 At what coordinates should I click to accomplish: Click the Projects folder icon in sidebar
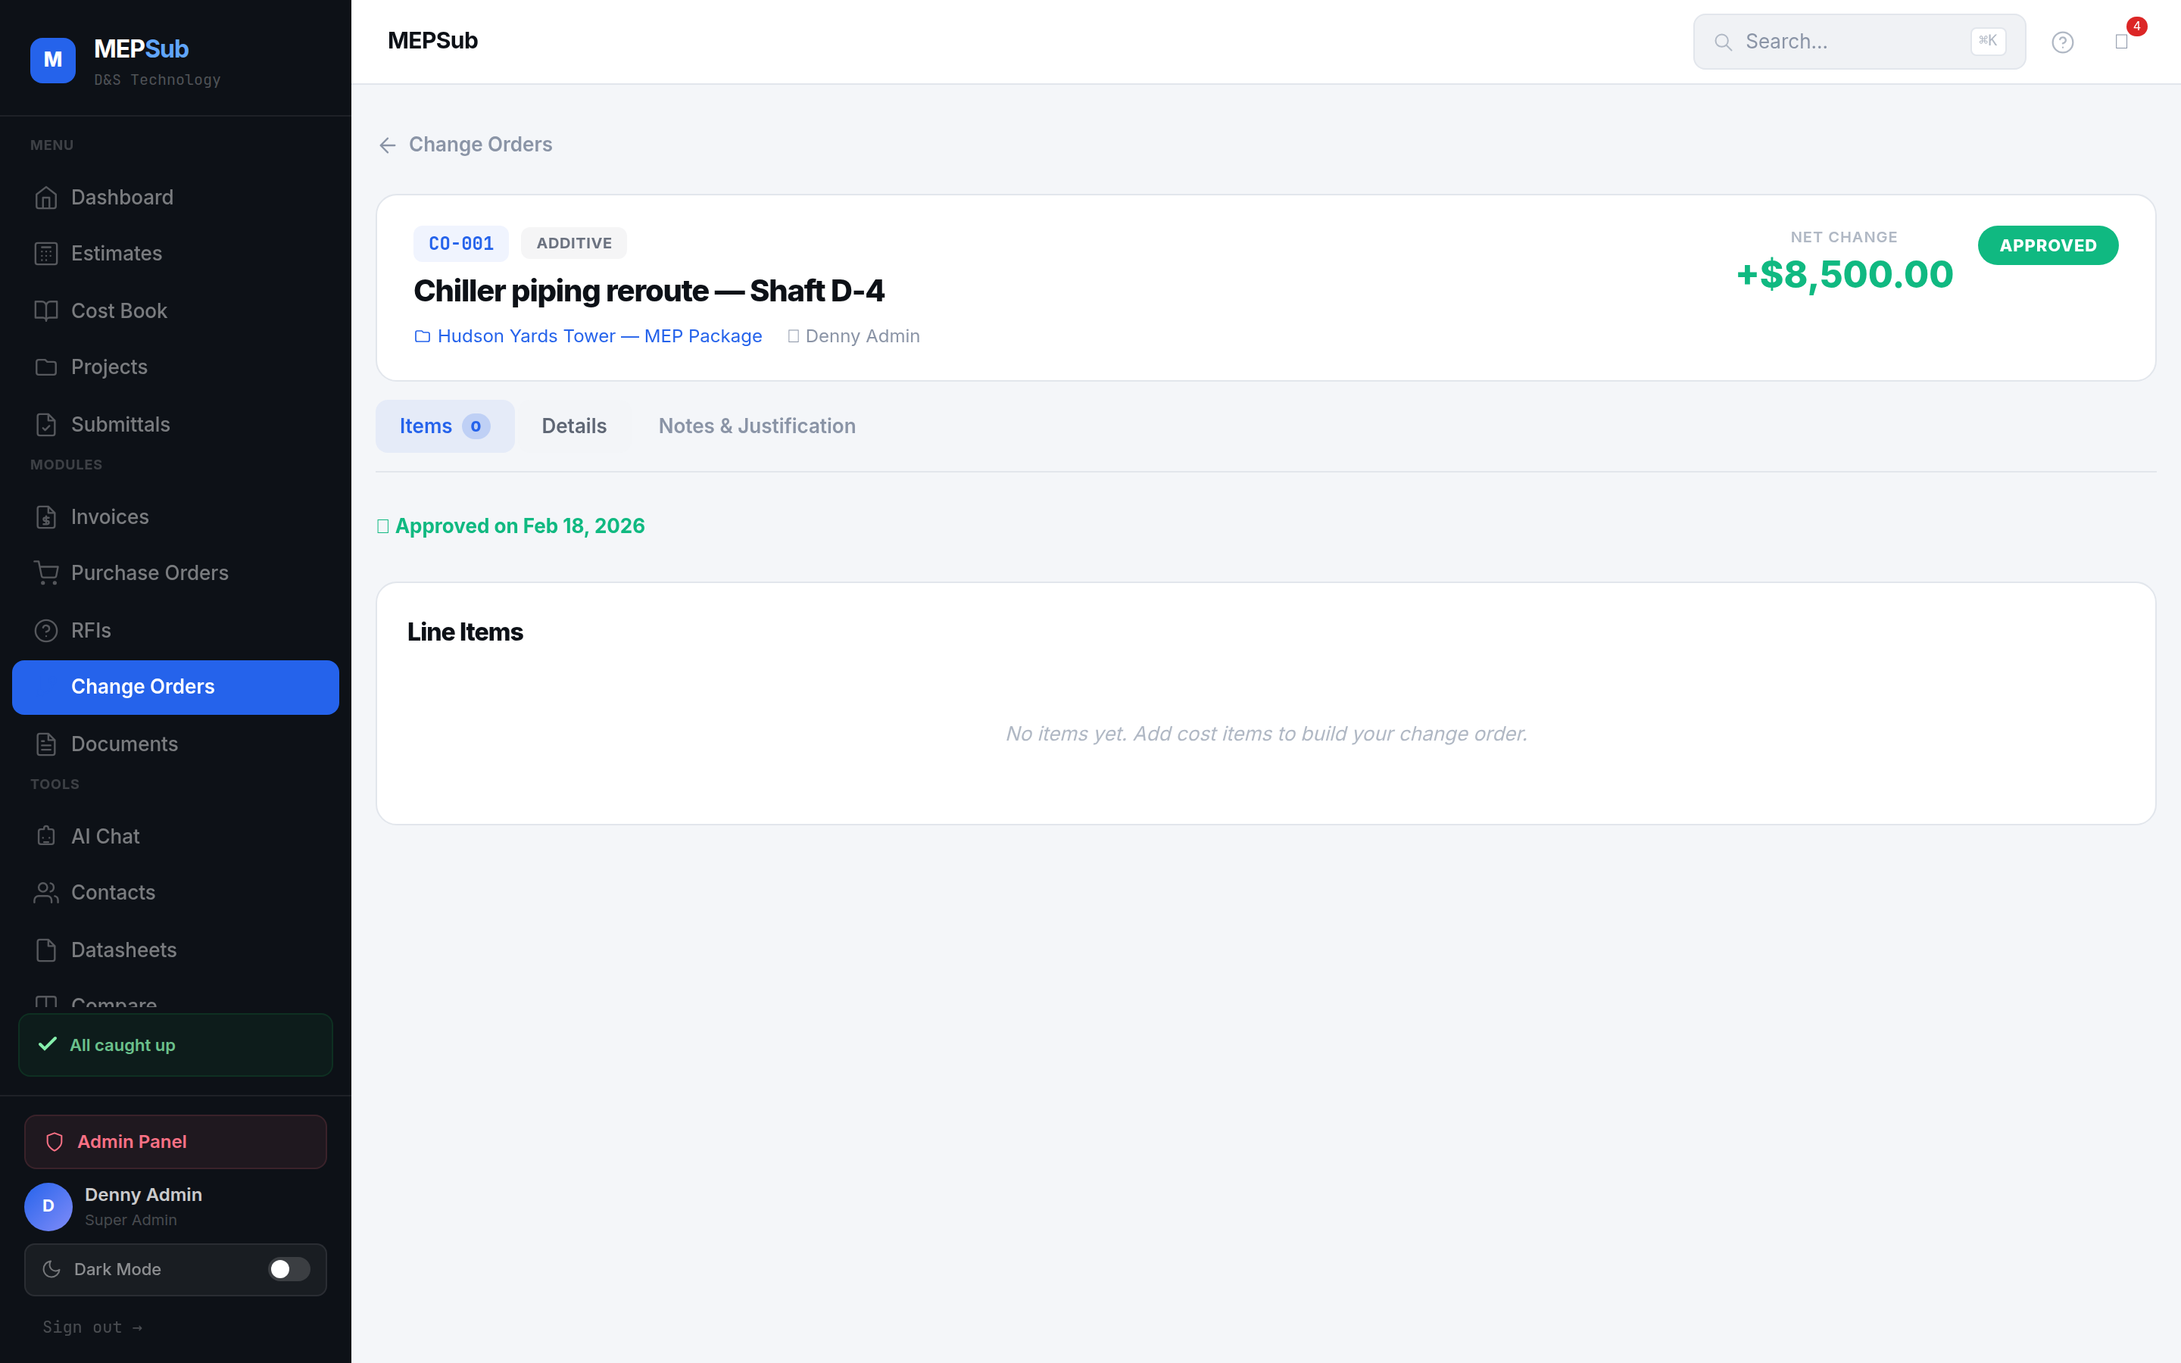pos(46,367)
